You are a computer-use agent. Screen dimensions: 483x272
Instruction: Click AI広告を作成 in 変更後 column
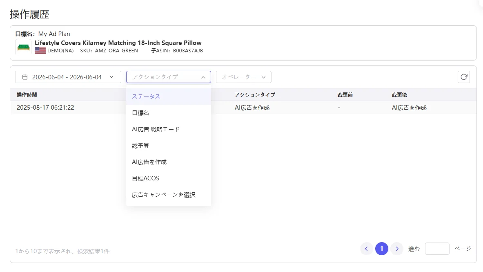(x=409, y=108)
